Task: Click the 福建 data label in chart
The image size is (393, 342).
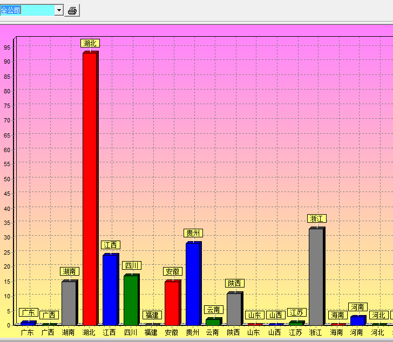Action: pos(152,315)
